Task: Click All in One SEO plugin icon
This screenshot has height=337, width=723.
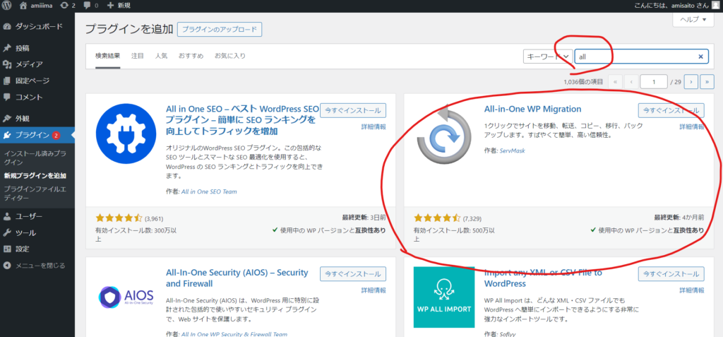Action: pos(126,134)
